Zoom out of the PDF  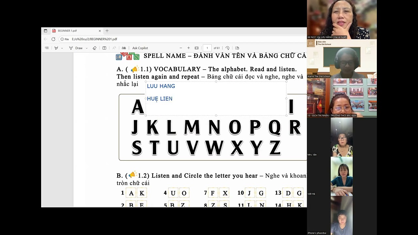click(x=181, y=48)
